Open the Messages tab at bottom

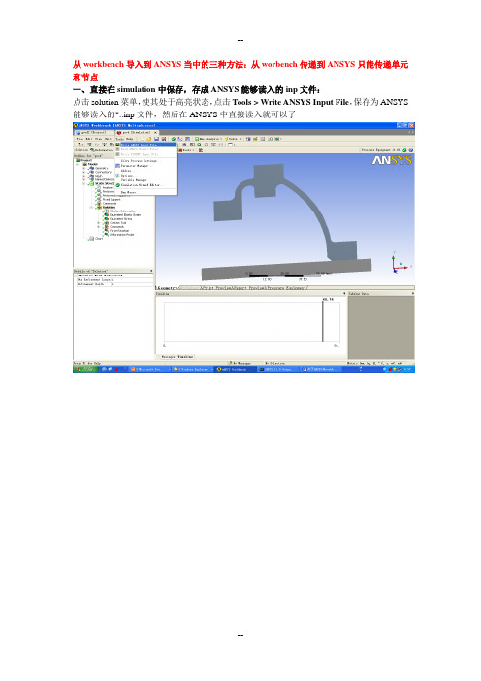click(168, 357)
